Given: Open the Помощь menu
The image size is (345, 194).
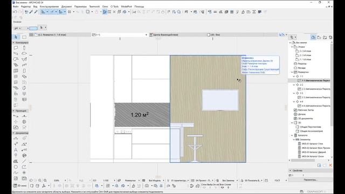Looking at the screenshot, I should click(139, 6).
